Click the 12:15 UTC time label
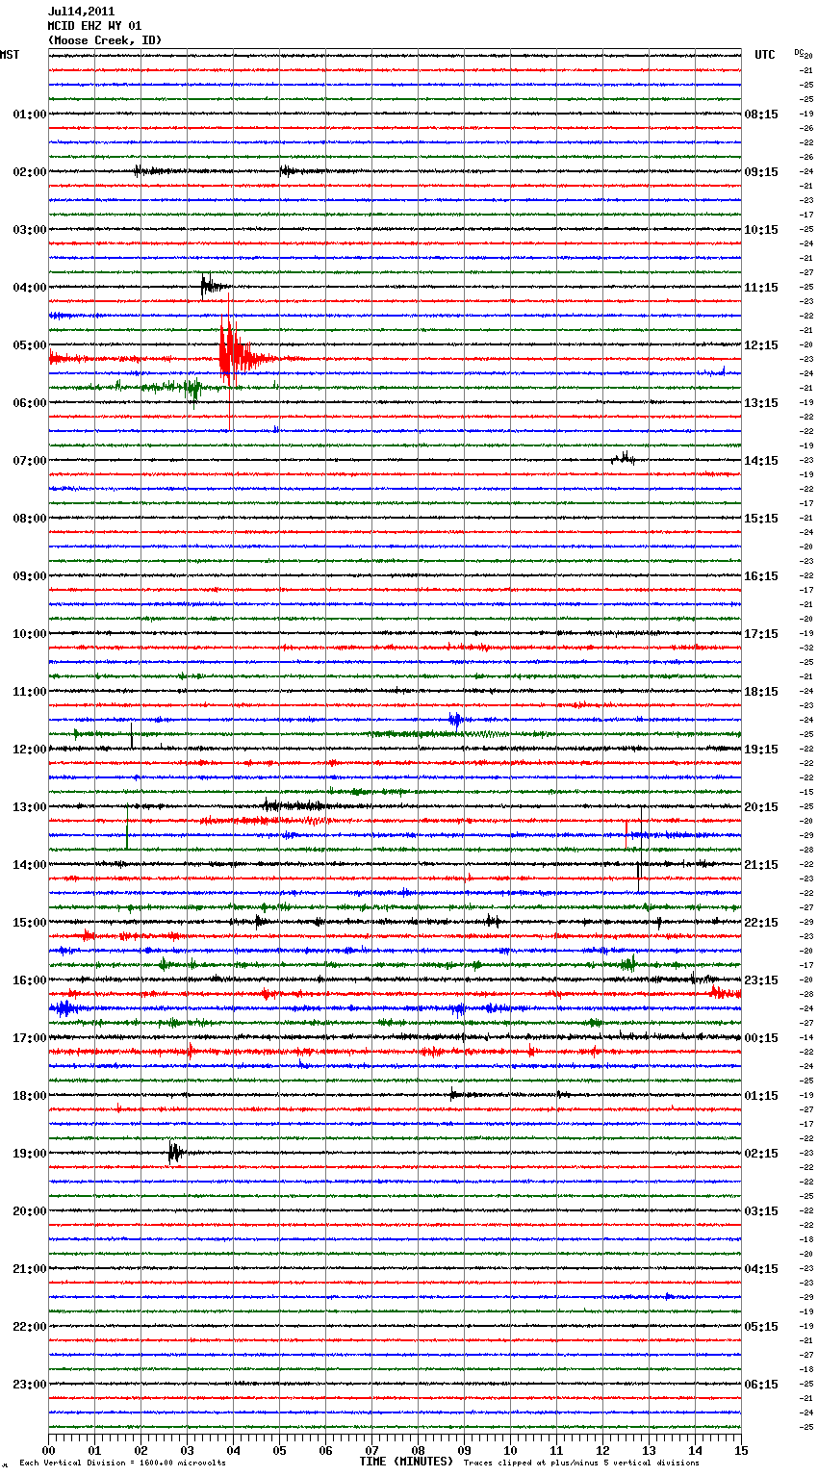Screen dimensions: 818x1476 [x=761, y=345]
